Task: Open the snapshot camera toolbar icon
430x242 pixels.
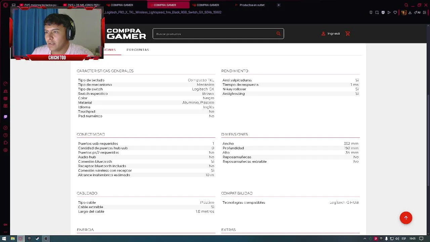Action: [377, 12]
